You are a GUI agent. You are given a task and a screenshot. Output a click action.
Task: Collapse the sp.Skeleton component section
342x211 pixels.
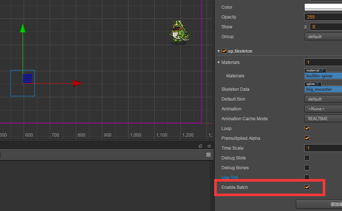219,51
